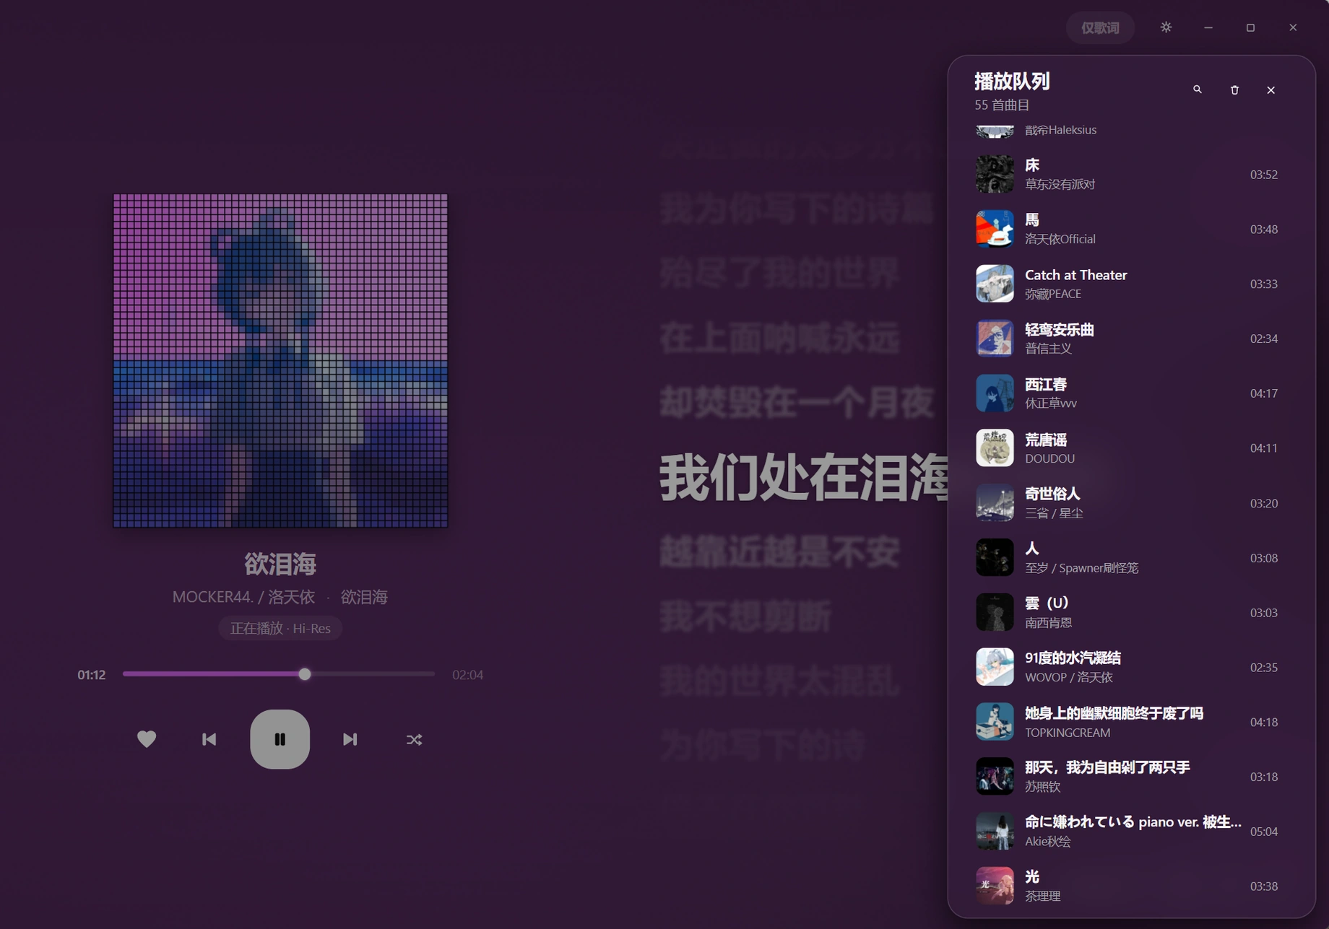Click the 光 track cover thumbnail
1329x929 pixels.
pyautogui.click(x=995, y=886)
